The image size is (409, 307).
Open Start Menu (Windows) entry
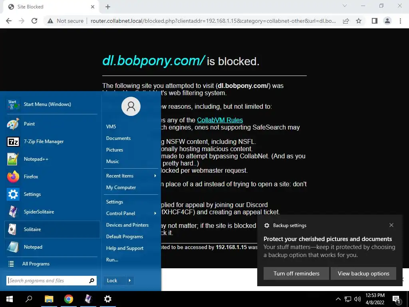[52, 104]
